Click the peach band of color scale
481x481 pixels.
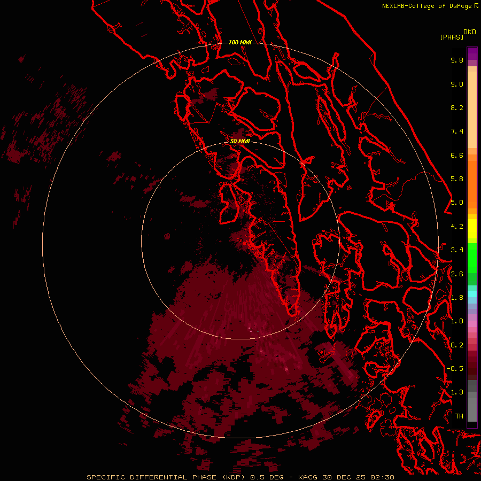pos(472,107)
